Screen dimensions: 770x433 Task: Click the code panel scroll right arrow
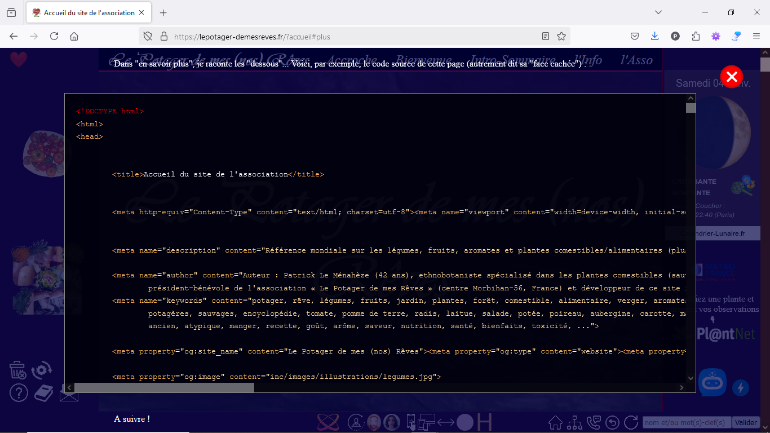(682, 388)
